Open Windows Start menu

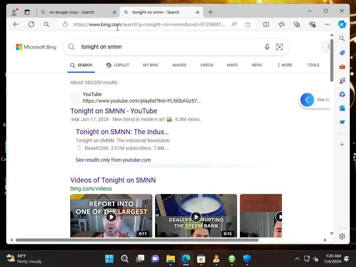pos(109,259)
